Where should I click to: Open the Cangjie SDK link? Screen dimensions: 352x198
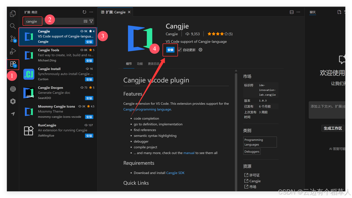[x=175, y=173]
